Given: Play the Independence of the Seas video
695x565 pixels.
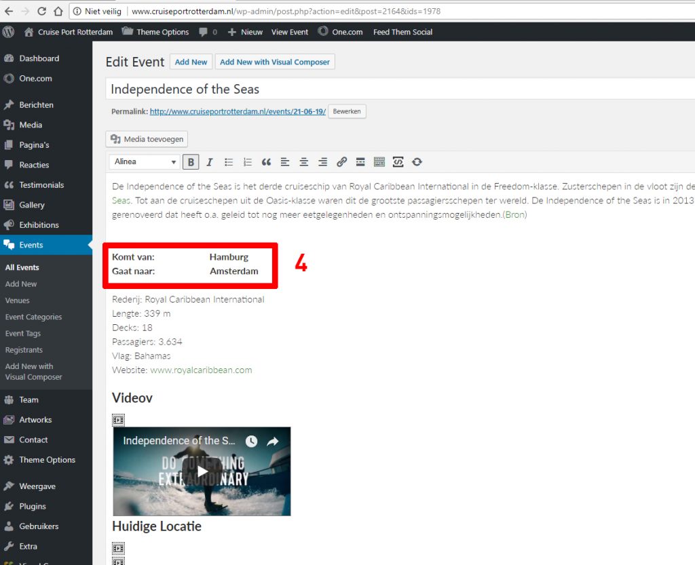Looking at the screenshot, I should (x=202, y=471).
